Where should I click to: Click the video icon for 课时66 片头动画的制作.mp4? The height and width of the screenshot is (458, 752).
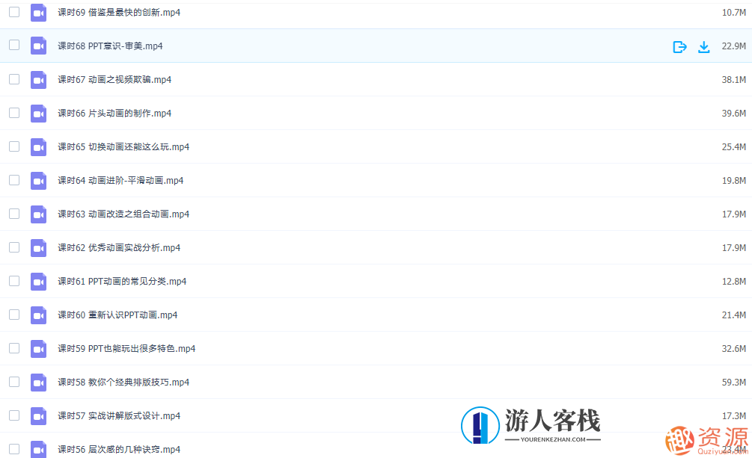point(38,113)
